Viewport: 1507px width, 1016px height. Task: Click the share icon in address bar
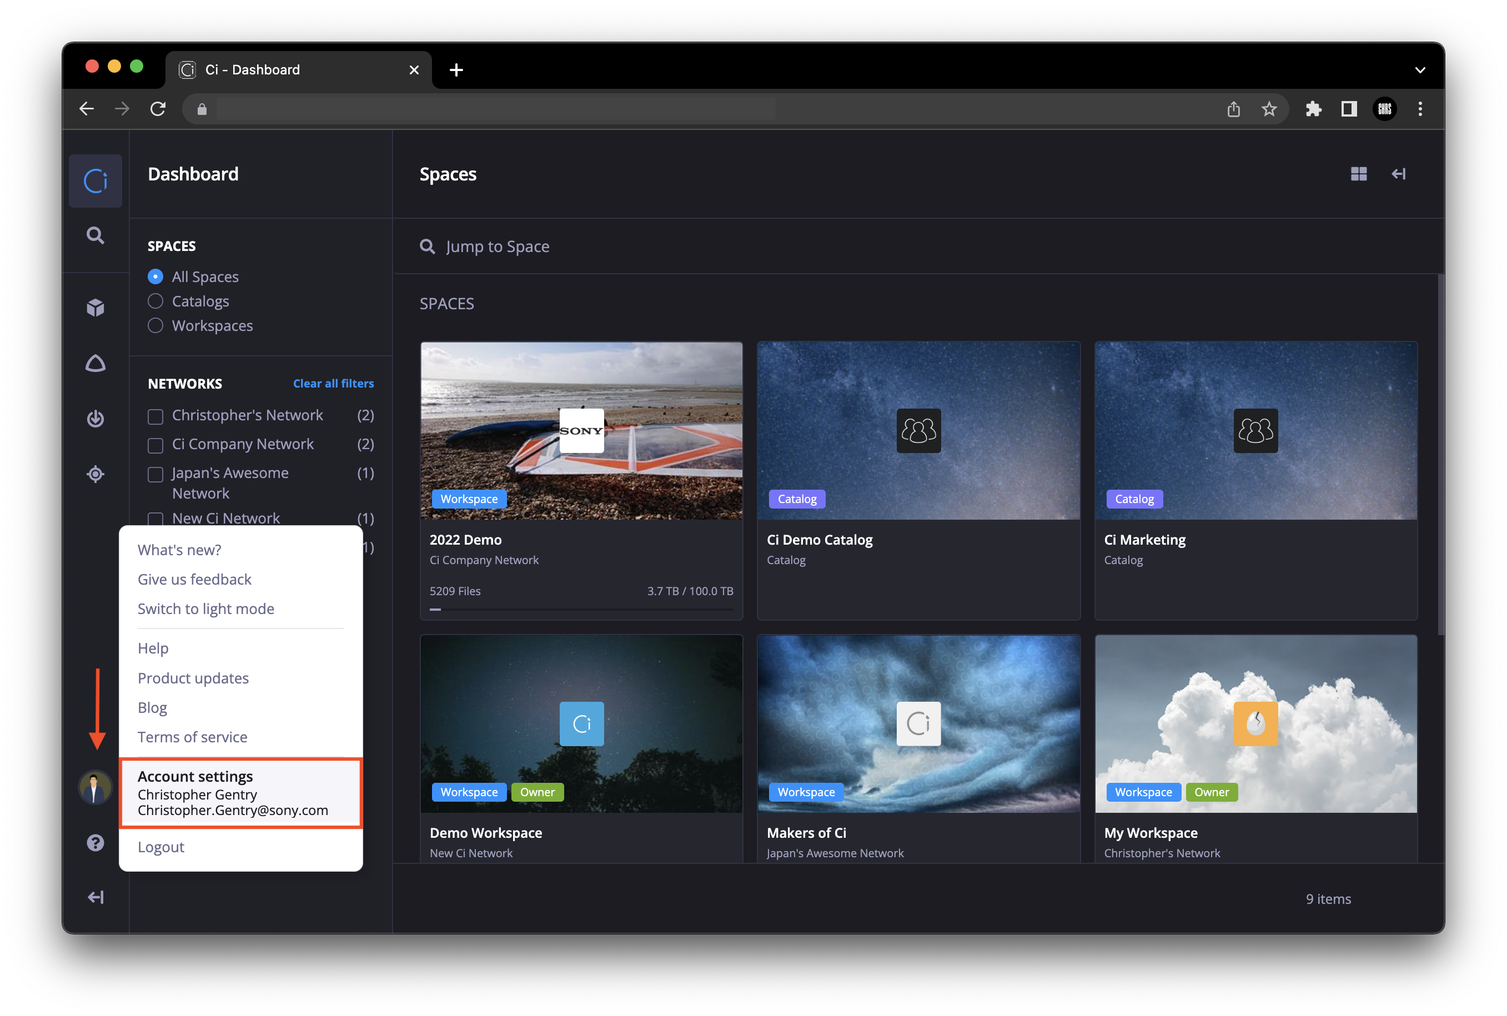[x=1233, y=109]
